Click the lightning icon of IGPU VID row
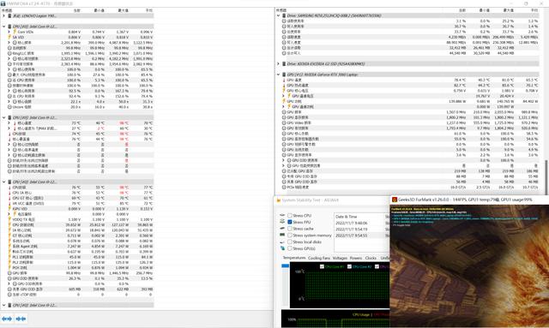549x328 pixels. click(9, 209)
